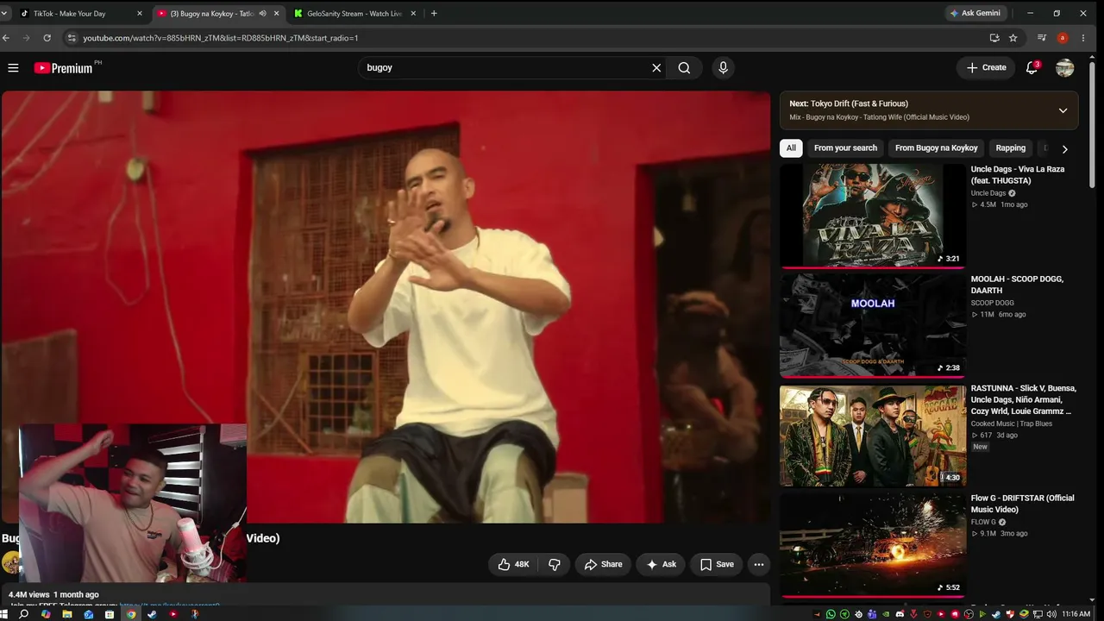
Task: Submit search with the magnifier button
Action: coord(684,67)
